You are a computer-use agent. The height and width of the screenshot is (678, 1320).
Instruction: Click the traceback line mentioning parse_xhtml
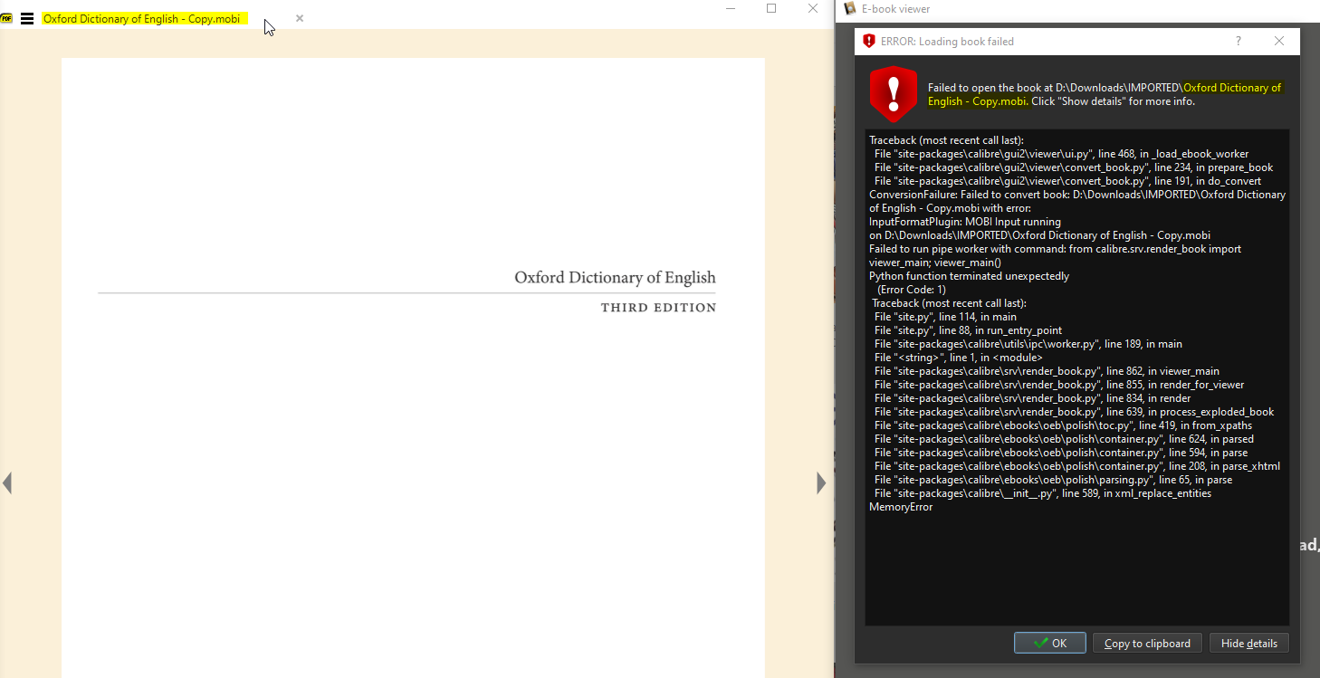1077,466
